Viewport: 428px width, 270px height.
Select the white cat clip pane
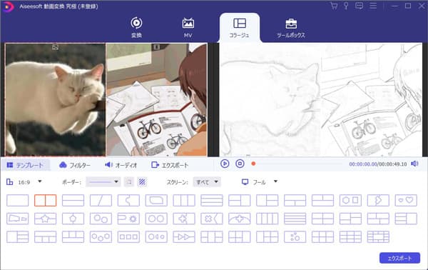point(55,100)
